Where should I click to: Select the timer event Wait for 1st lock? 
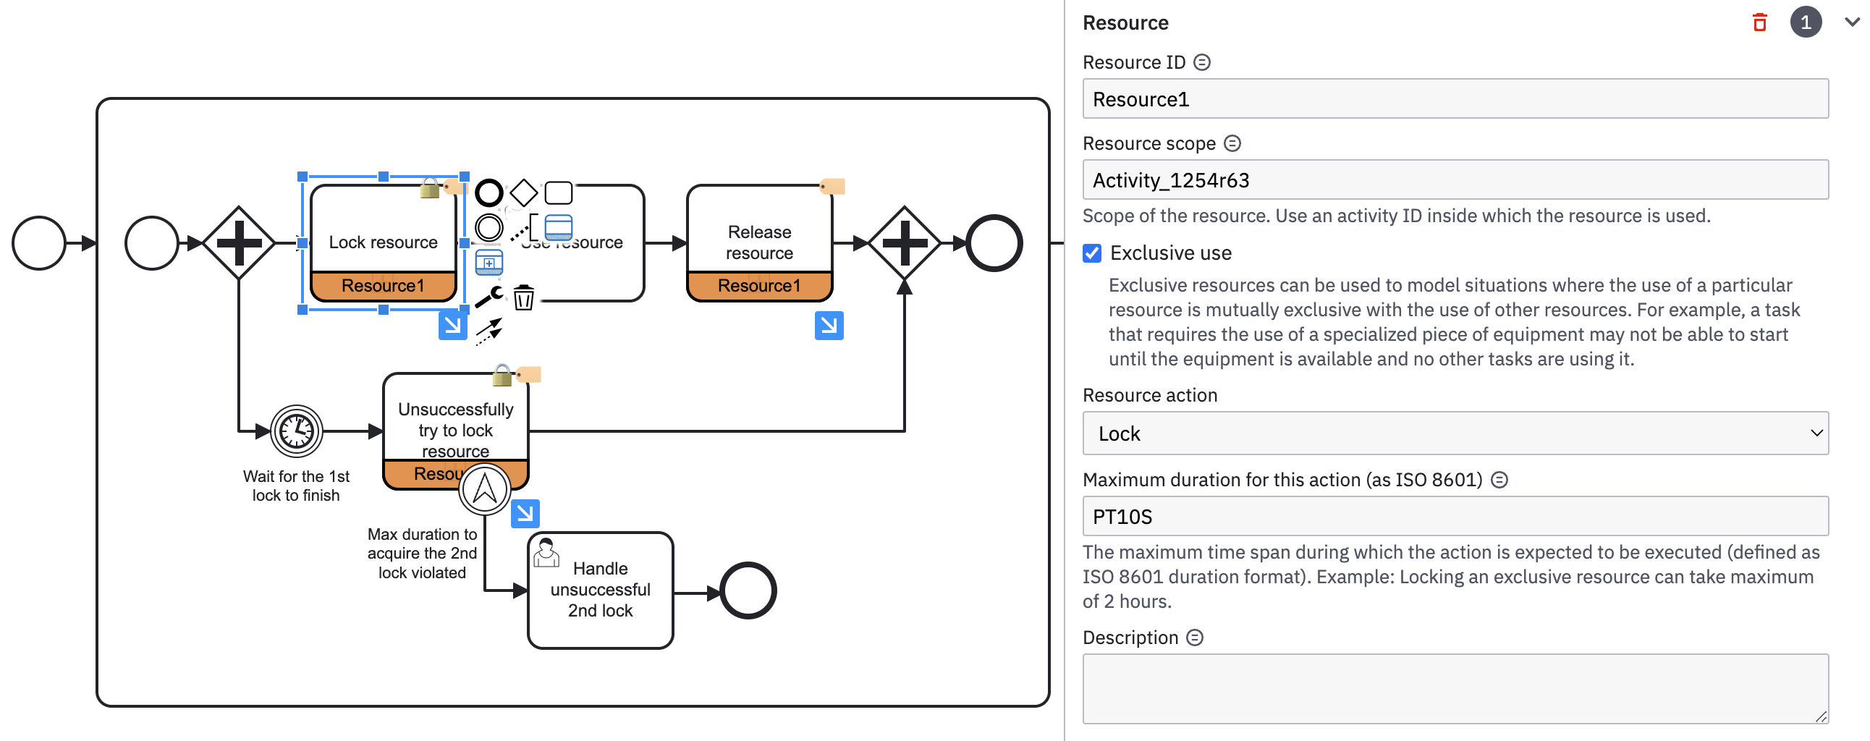point(296,431)
